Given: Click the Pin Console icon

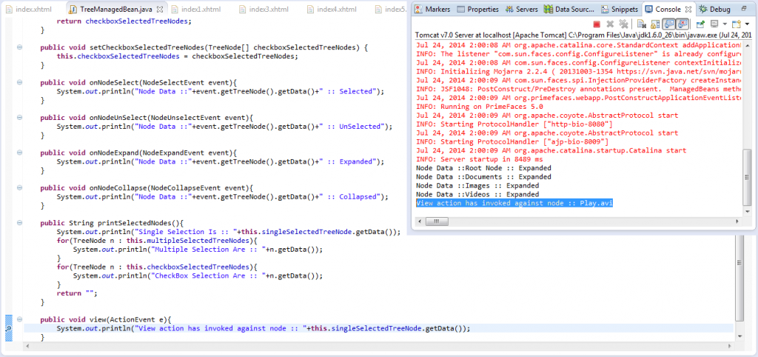Looking at the screenshot, I should click(x=700, y=24).
